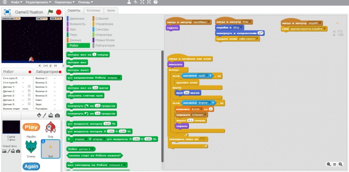Toggle Датчик 4 checkbox in Робот panel

point(29,100)
